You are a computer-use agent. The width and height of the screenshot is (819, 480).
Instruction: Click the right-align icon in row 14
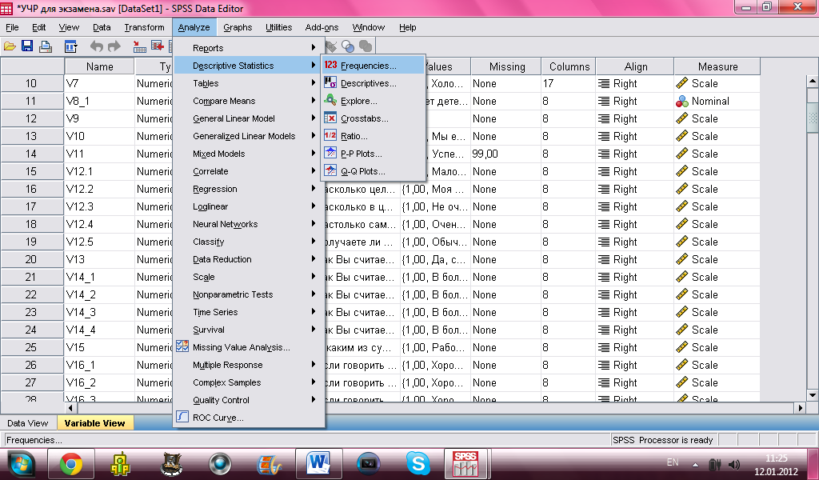click(x=604, y=154)
